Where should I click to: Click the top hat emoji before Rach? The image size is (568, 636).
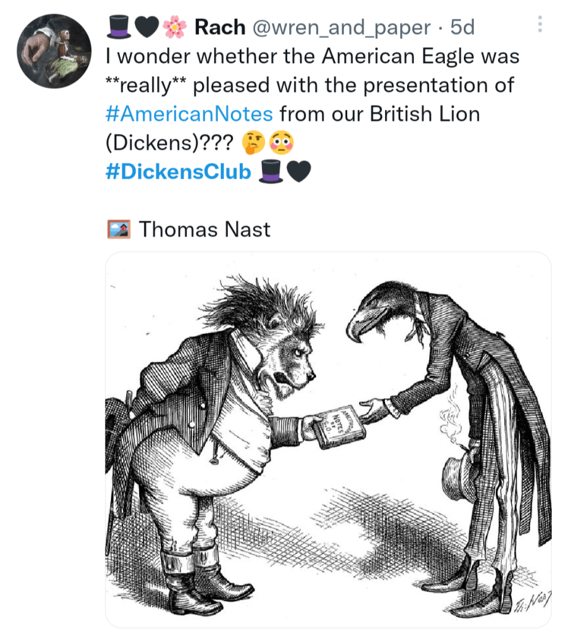(119, 27)
